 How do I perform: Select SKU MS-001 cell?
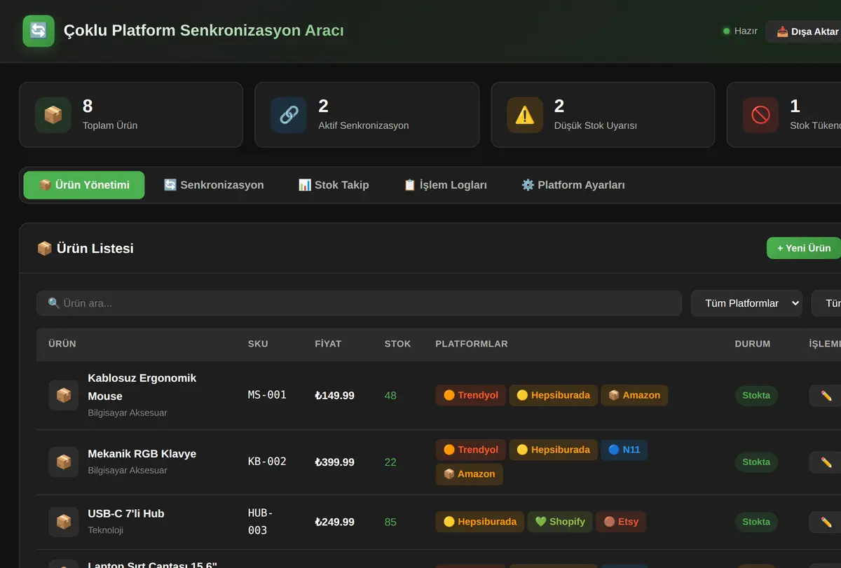tap(267, 395)
